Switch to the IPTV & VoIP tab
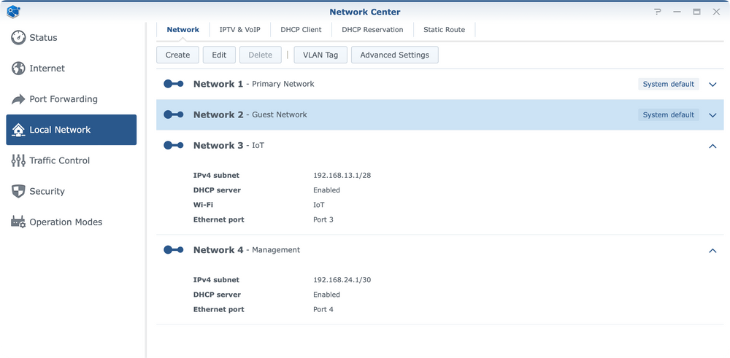 [239, 30]
